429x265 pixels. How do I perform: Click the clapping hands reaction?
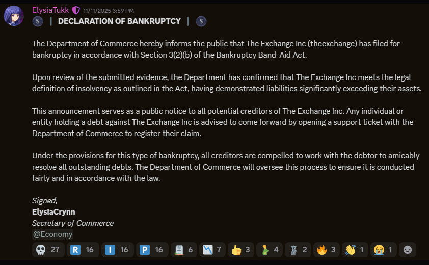pyautogui.click(x=355, y=250)
